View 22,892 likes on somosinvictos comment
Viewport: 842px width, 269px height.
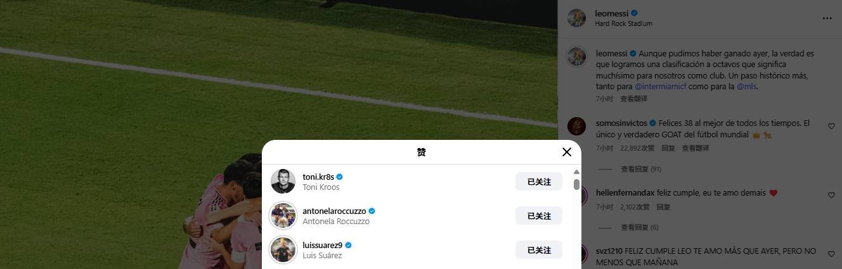point(637,148)
